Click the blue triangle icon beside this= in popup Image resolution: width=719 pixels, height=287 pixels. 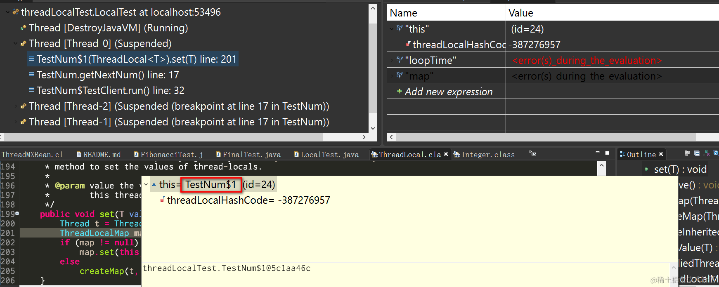click(x=154, y=185)
